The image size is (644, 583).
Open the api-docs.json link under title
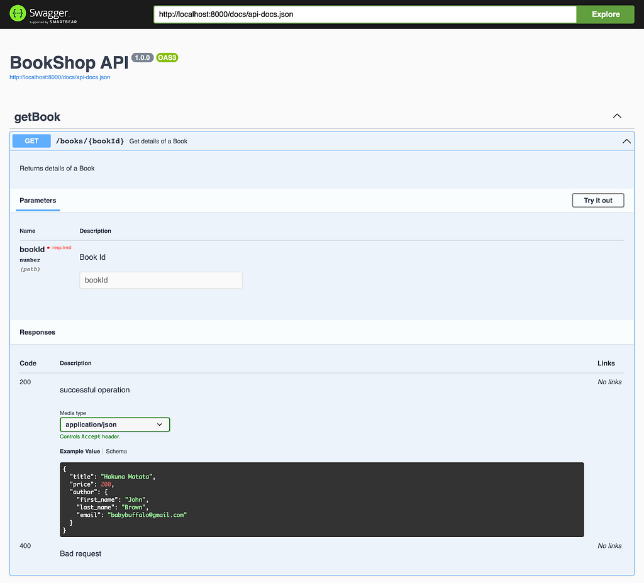click(60, 77)
